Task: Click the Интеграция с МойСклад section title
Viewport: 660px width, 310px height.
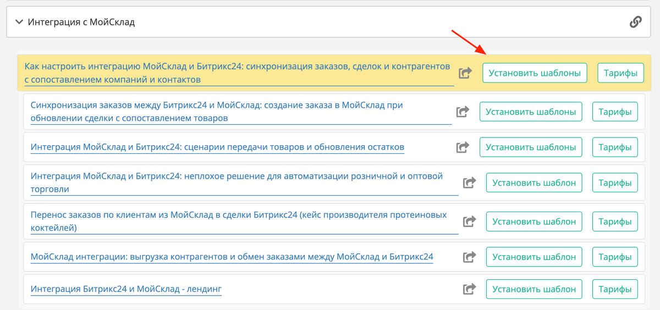Action: click(81, 23)
